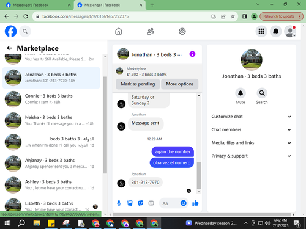Viewport: 306px width, 229px height.
Task: Install app icon in address bar
Action: (x=214, y=16)
